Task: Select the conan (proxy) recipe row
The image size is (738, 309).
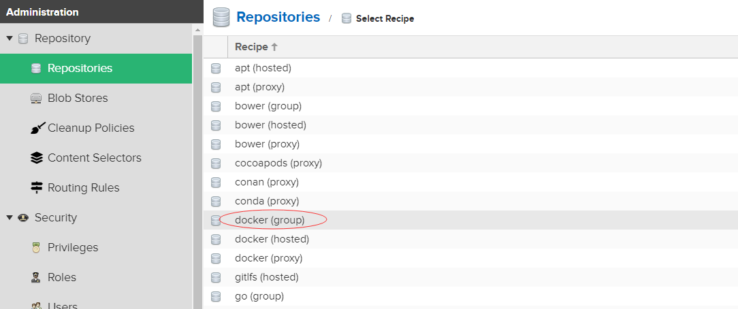Action: coord(266,183)
